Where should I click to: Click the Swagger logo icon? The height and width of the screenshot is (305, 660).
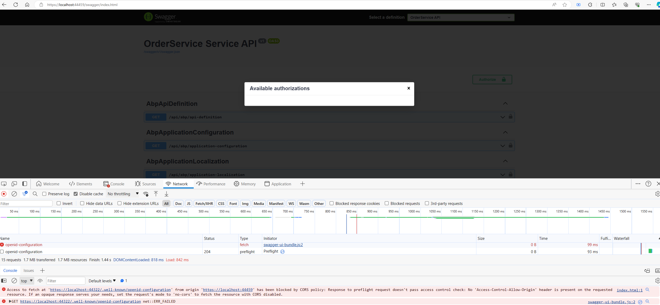click(x=148, y=17)
